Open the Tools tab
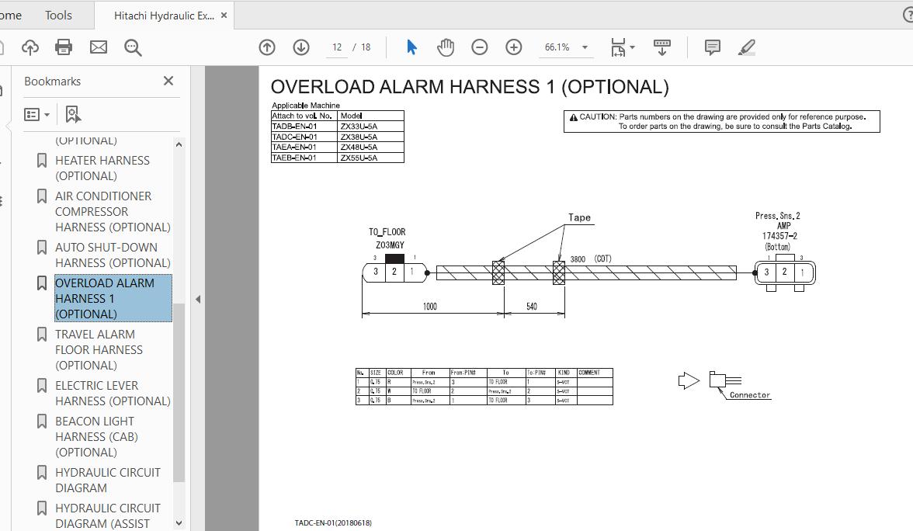This screenshot has height=531, width=913. coord(58,16)
